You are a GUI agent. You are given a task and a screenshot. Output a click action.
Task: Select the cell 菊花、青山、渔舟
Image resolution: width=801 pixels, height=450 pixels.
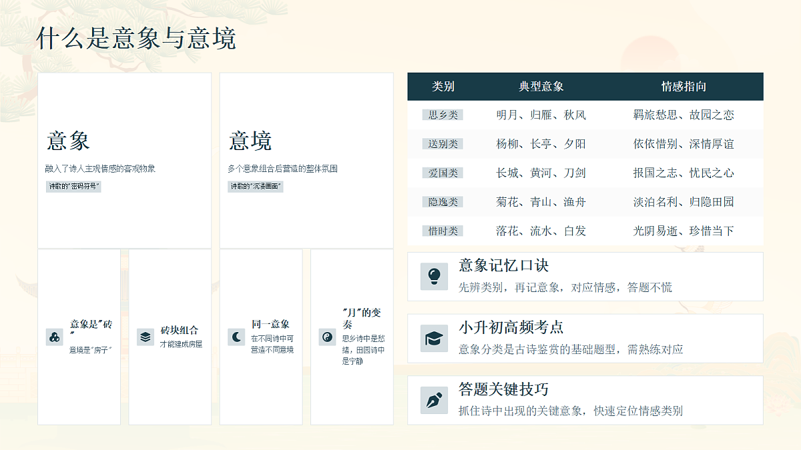(541, 202)
